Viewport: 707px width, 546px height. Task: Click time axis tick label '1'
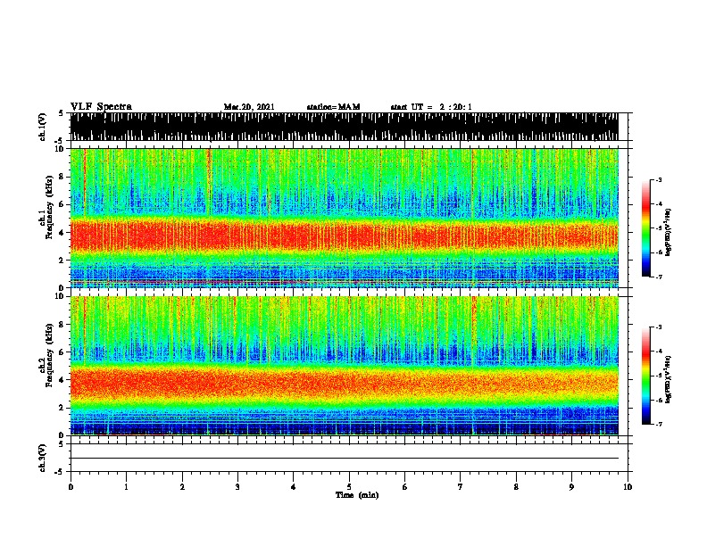(126, 487)
